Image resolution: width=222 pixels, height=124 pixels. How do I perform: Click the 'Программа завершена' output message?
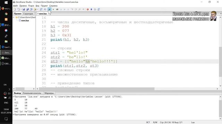point(45,115)
